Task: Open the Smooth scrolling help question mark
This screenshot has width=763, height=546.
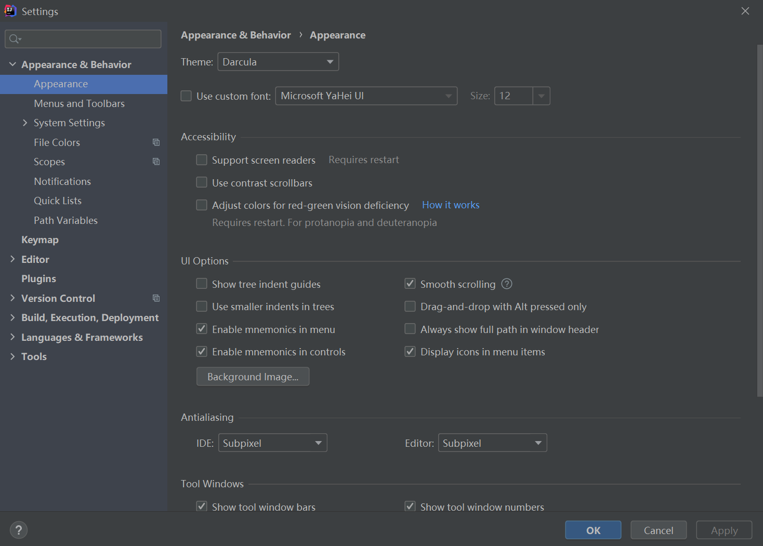Action: [507, 284]
